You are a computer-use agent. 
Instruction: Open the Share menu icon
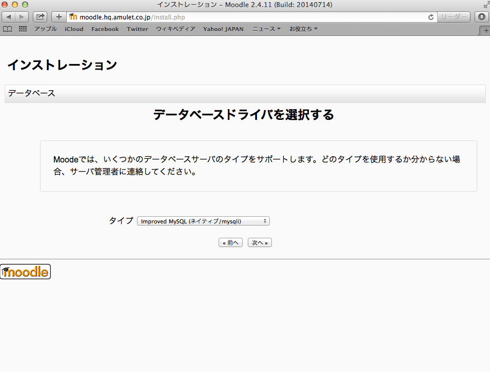41,17
